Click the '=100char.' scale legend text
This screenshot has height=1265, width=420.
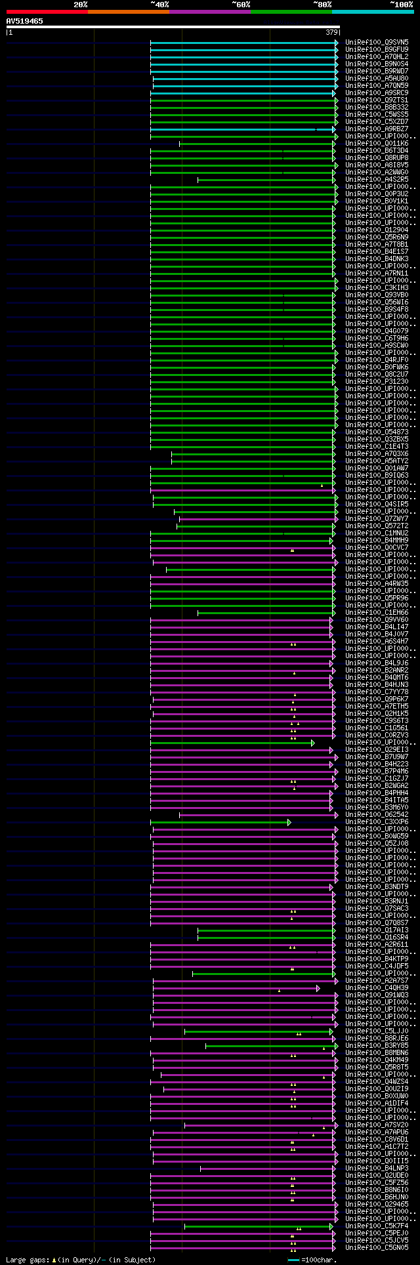pos(320,1260)
